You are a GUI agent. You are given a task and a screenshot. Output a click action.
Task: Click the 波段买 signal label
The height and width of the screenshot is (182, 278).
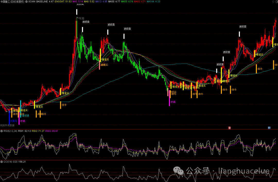[105, 65]
